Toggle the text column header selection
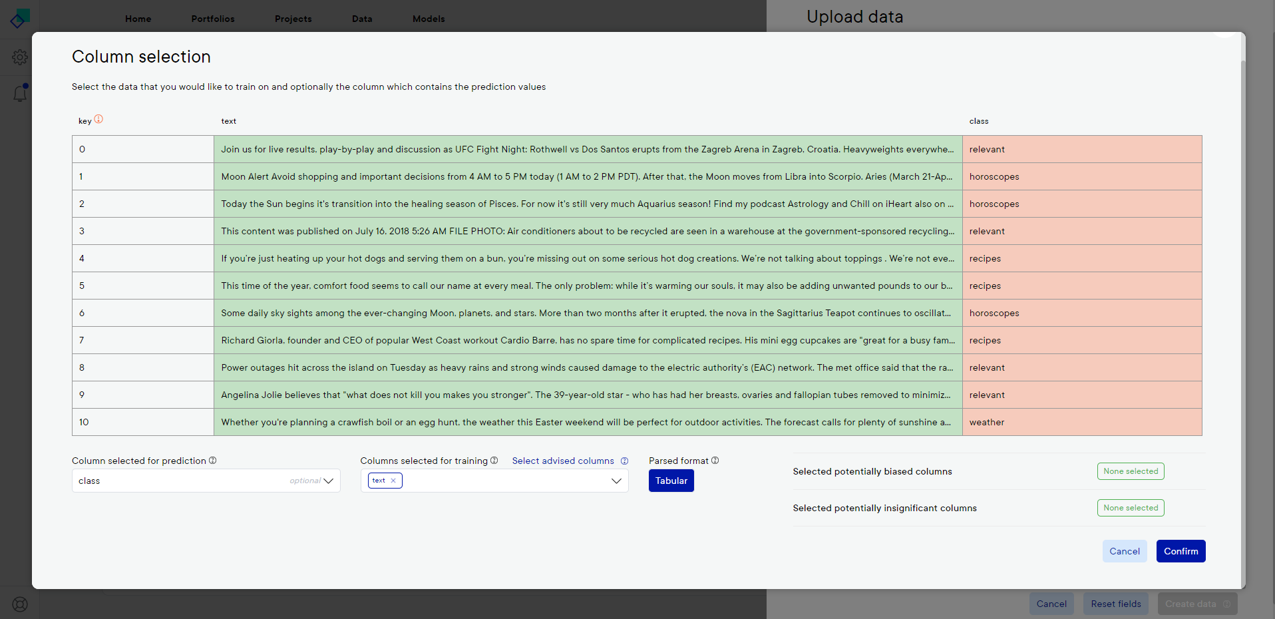The height and width of the screenshot is (619, 1275). point(228,121)
